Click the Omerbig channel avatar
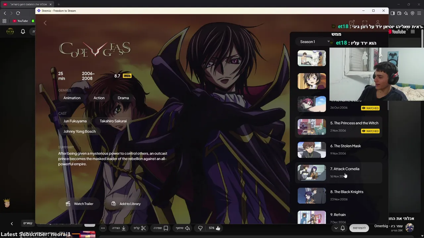Image resolution: width=424 pixels, height=238 pixels. coord(410,227)
